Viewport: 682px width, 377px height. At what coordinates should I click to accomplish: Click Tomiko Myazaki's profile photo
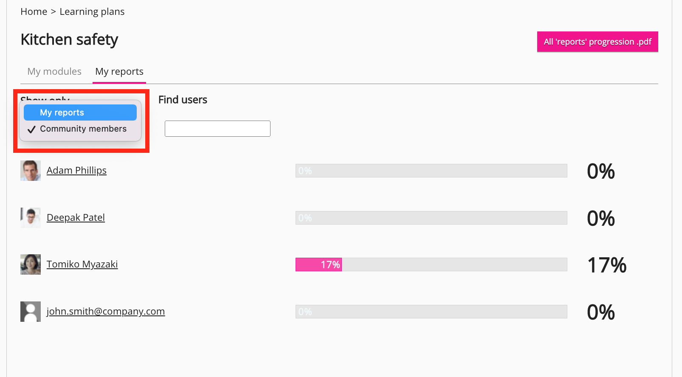click(31, 264)
